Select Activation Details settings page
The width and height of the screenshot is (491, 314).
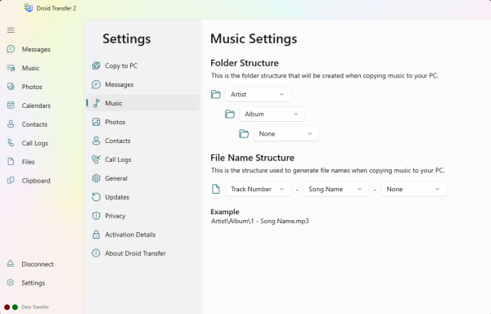142,235
